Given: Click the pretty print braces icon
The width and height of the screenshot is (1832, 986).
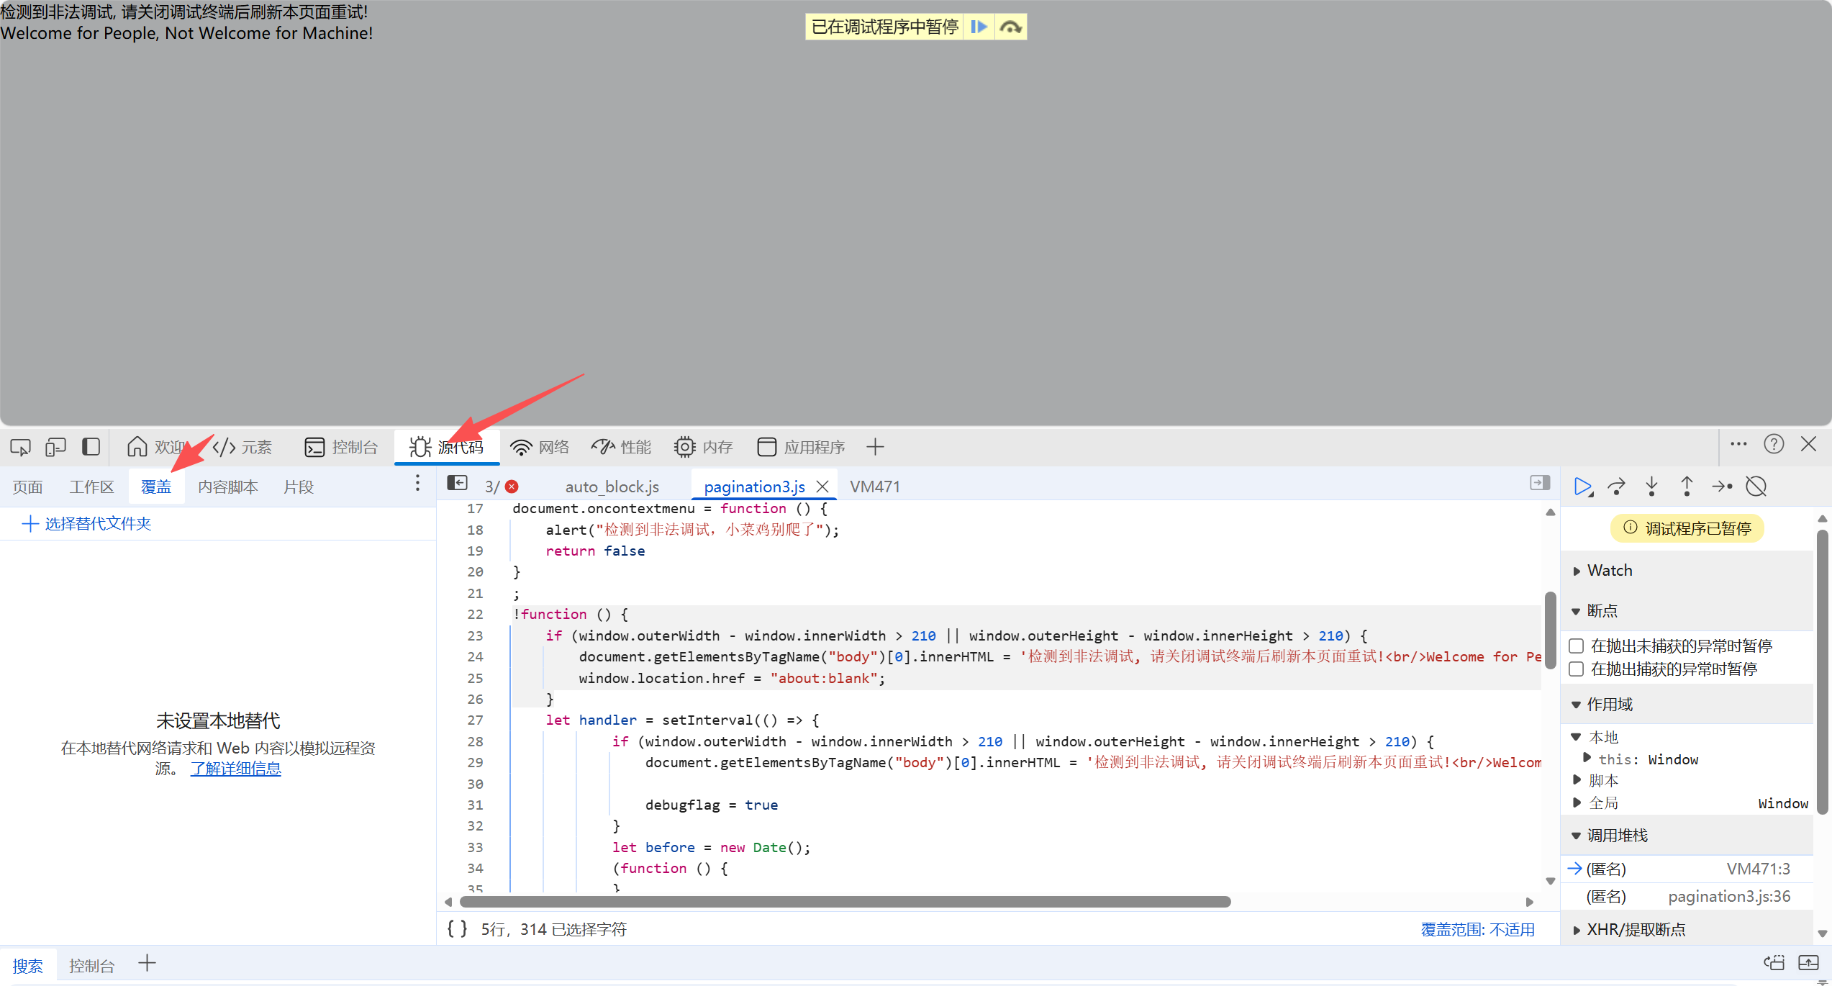Looking at the screenshot, I should [x=457, y=929].
